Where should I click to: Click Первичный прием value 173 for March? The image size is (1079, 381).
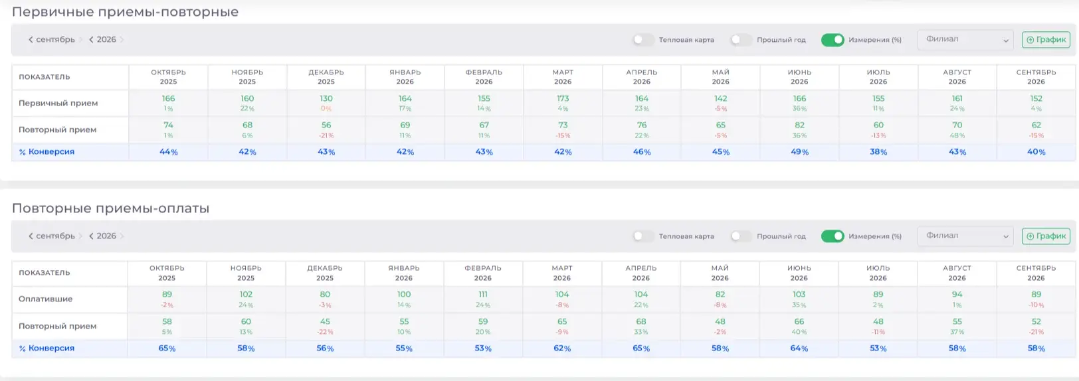[x=563, y=98]
